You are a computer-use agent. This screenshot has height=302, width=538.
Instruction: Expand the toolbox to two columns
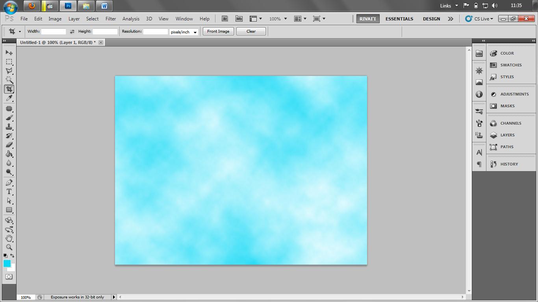4,41
